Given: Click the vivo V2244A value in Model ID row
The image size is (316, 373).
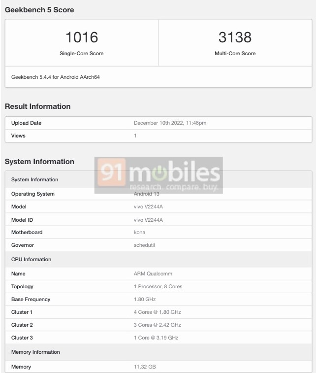Looking at the screenshot, I should click(148, 220).
